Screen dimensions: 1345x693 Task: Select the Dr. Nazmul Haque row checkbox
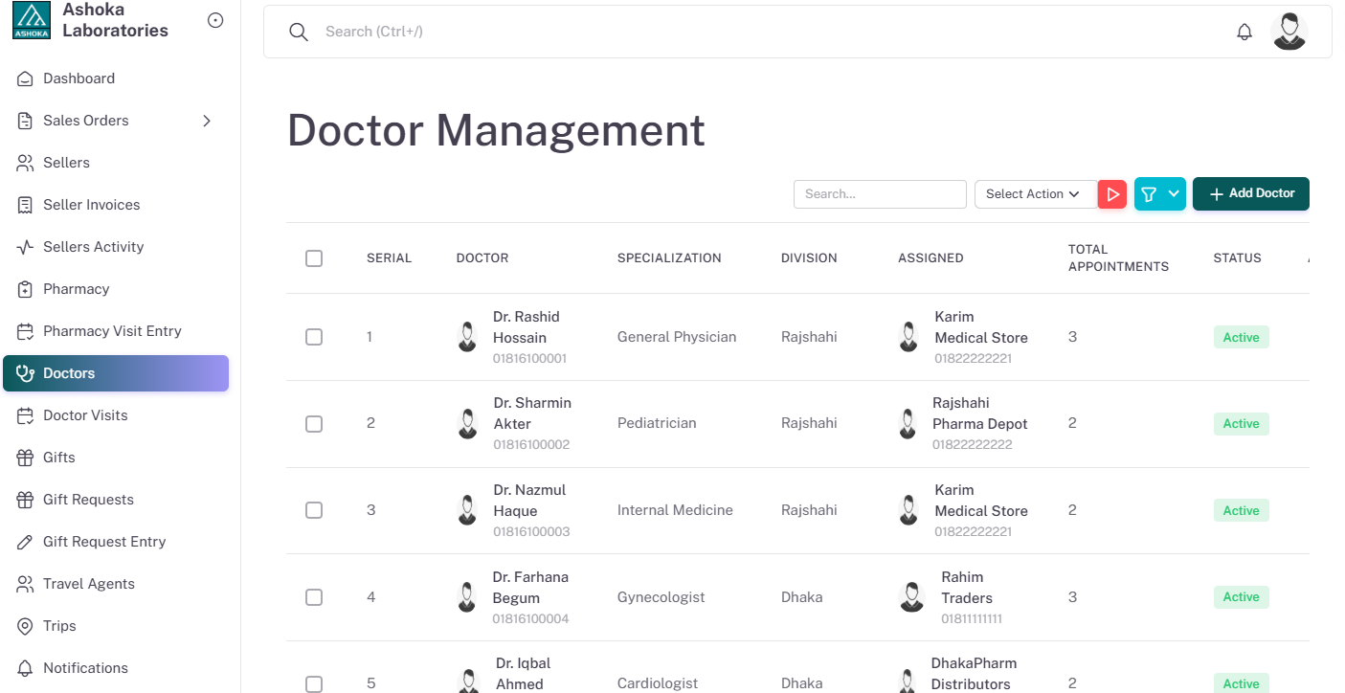coord(314,510)
